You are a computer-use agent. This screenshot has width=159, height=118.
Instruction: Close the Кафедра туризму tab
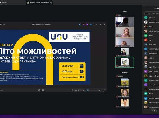[51, 2]
